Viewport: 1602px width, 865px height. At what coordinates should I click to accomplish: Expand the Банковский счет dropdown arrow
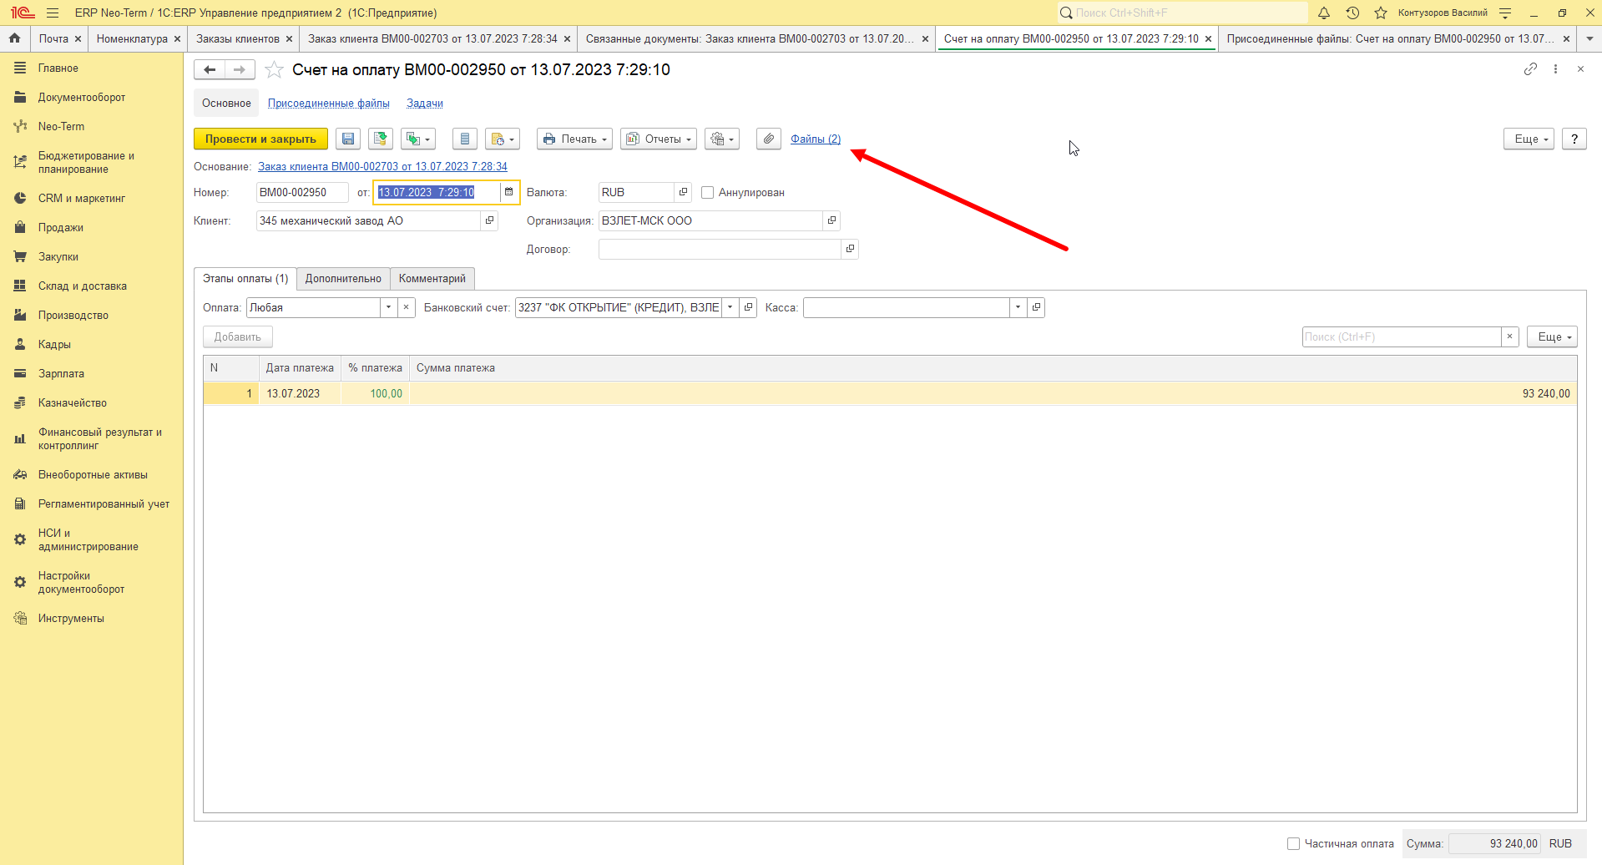point(730,307)
